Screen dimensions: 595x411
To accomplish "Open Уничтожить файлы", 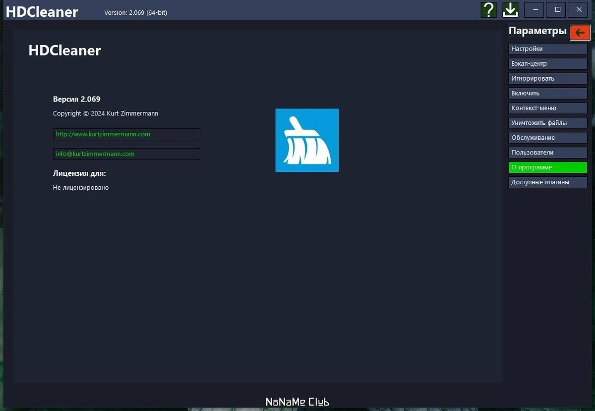I will [548, 123].
